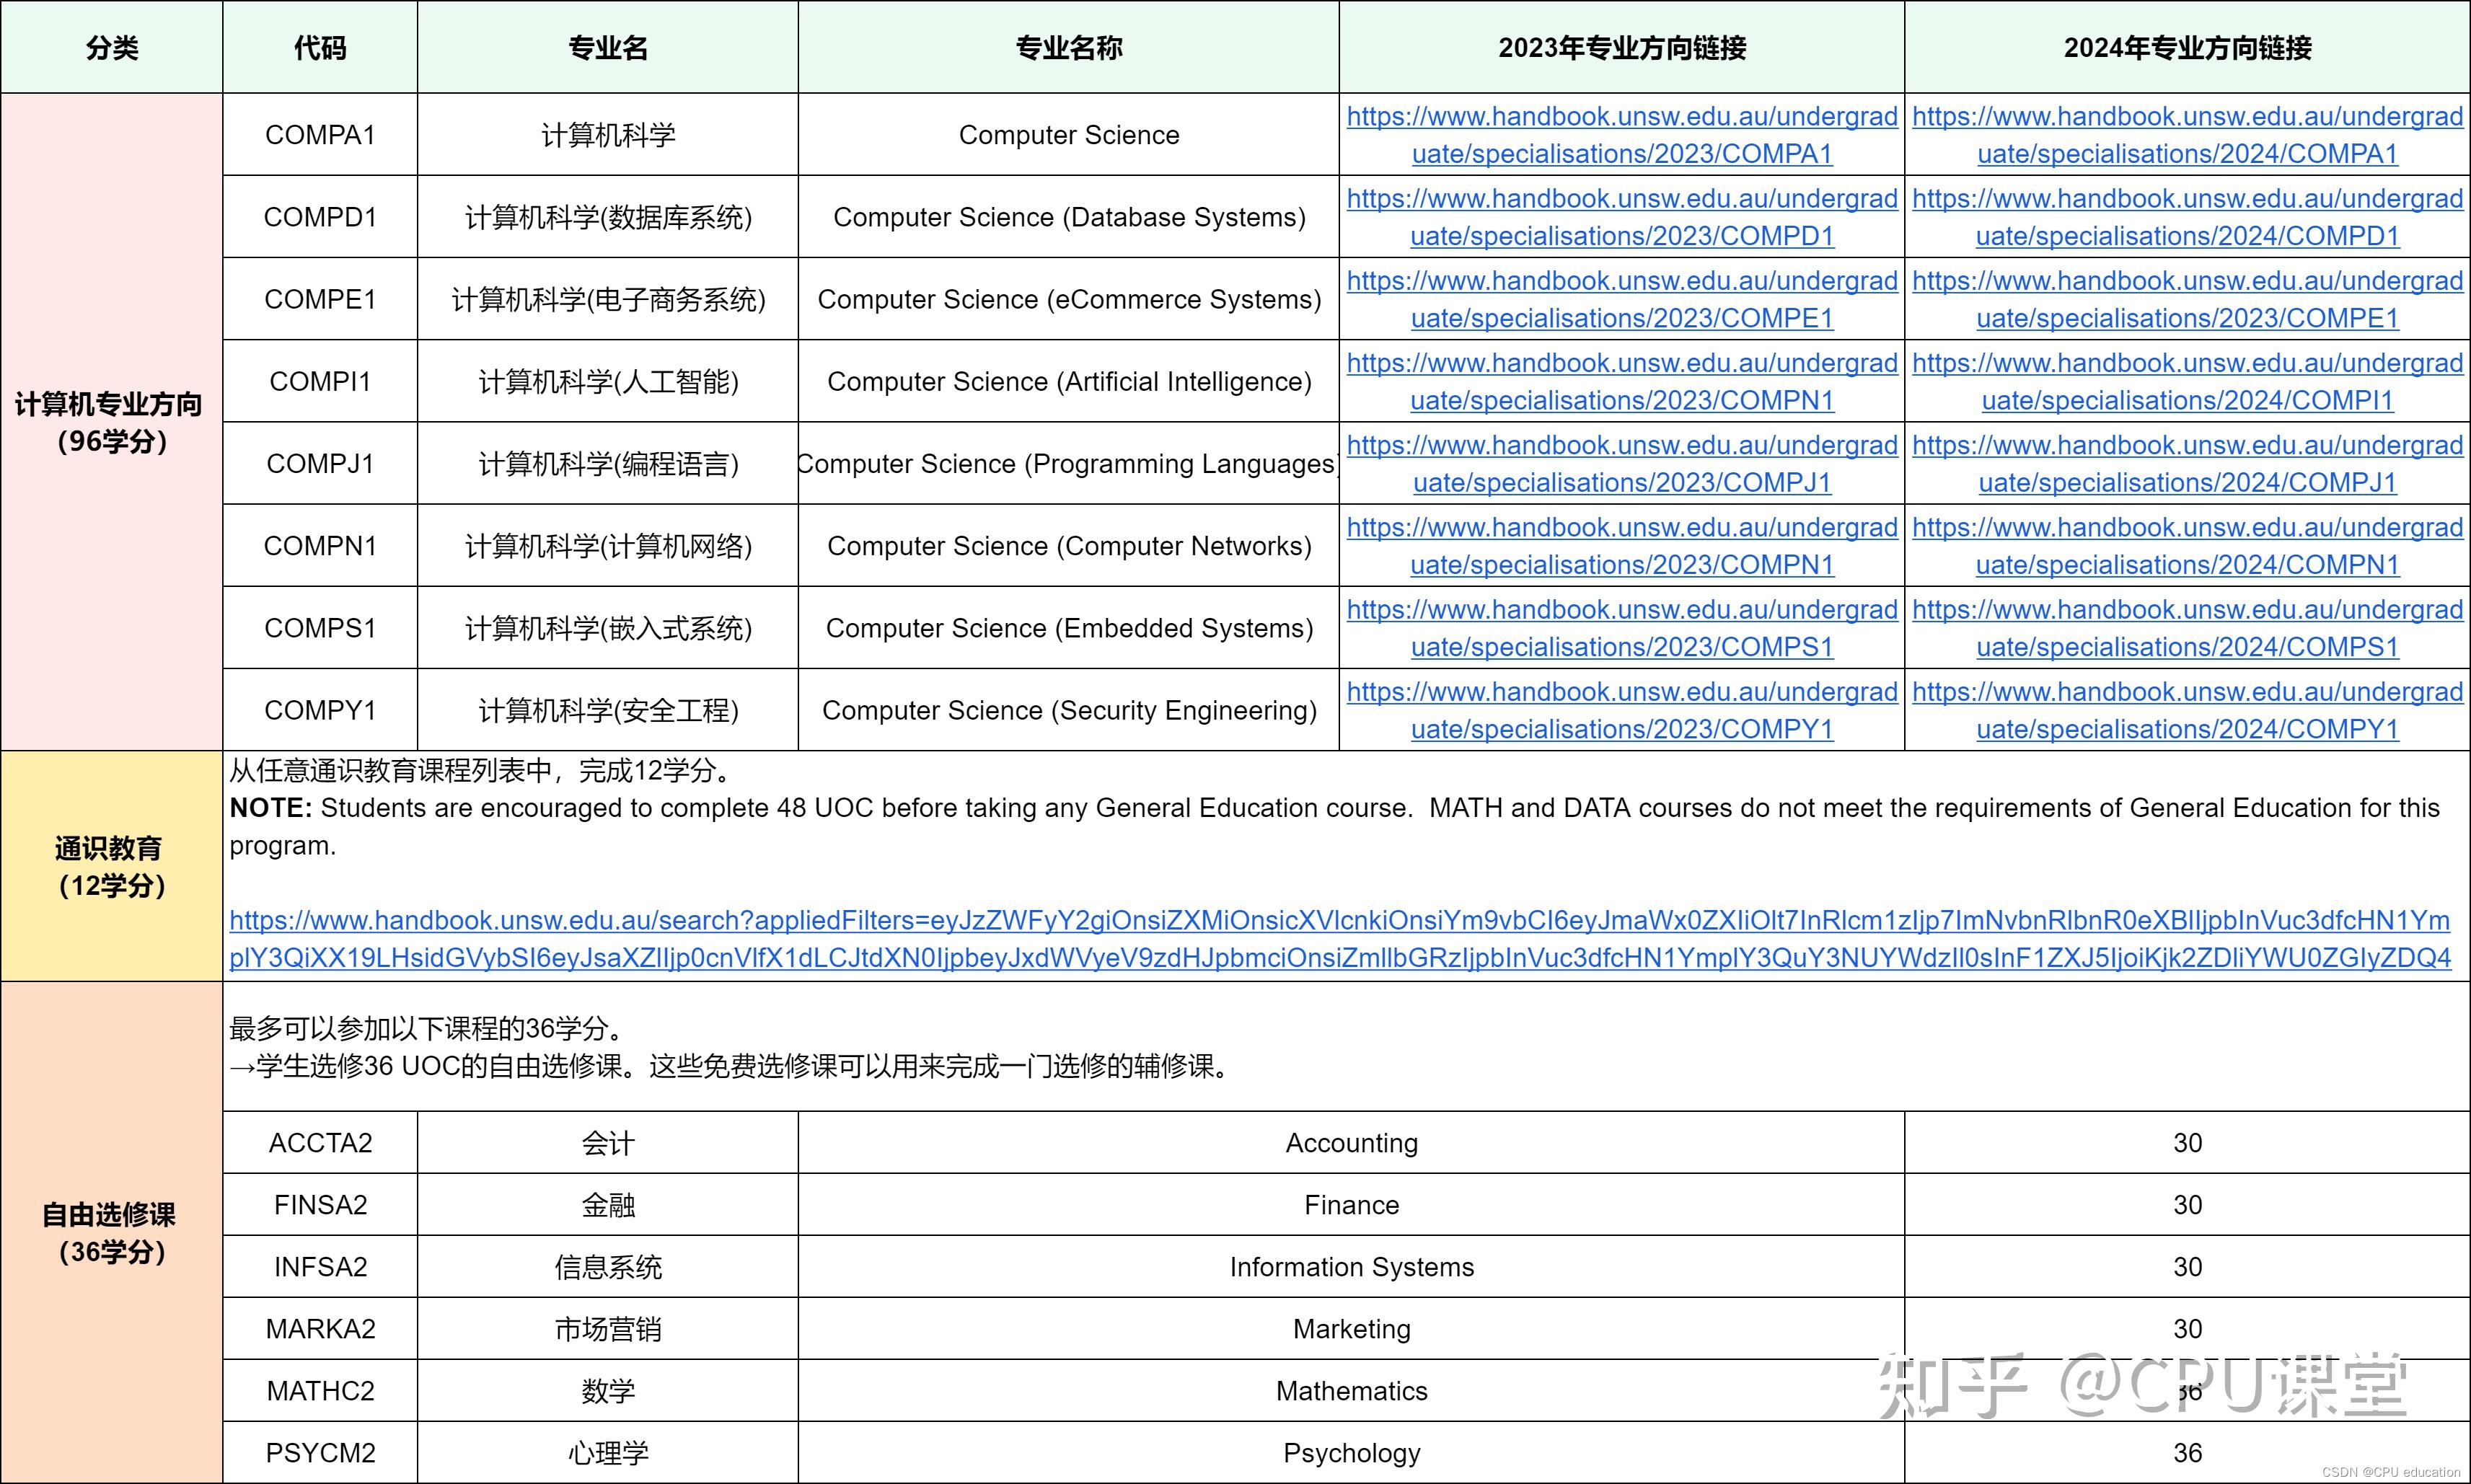Click Computer Science (eCommerce Systems) cell
Image resolution: width=2471 pixels, height=1484 pixels.
(x=1068, y=299)
